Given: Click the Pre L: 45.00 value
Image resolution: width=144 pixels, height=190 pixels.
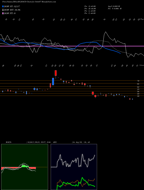Looking at the screenshot, I should tap(90, 11).
